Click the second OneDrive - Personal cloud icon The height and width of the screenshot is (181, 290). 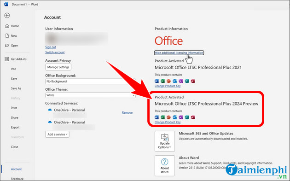(x=50, y=122)
